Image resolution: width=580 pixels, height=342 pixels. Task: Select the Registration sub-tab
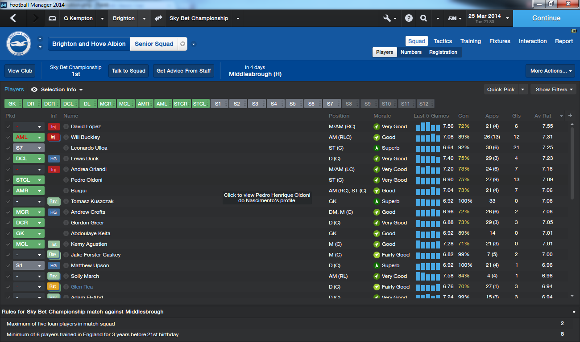[x=443, y=52]
